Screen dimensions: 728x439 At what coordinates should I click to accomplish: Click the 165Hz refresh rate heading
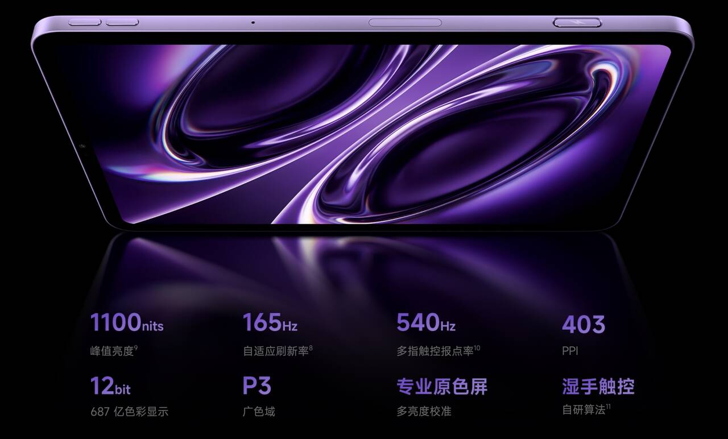pyautogui.click(x=270, y=322)
